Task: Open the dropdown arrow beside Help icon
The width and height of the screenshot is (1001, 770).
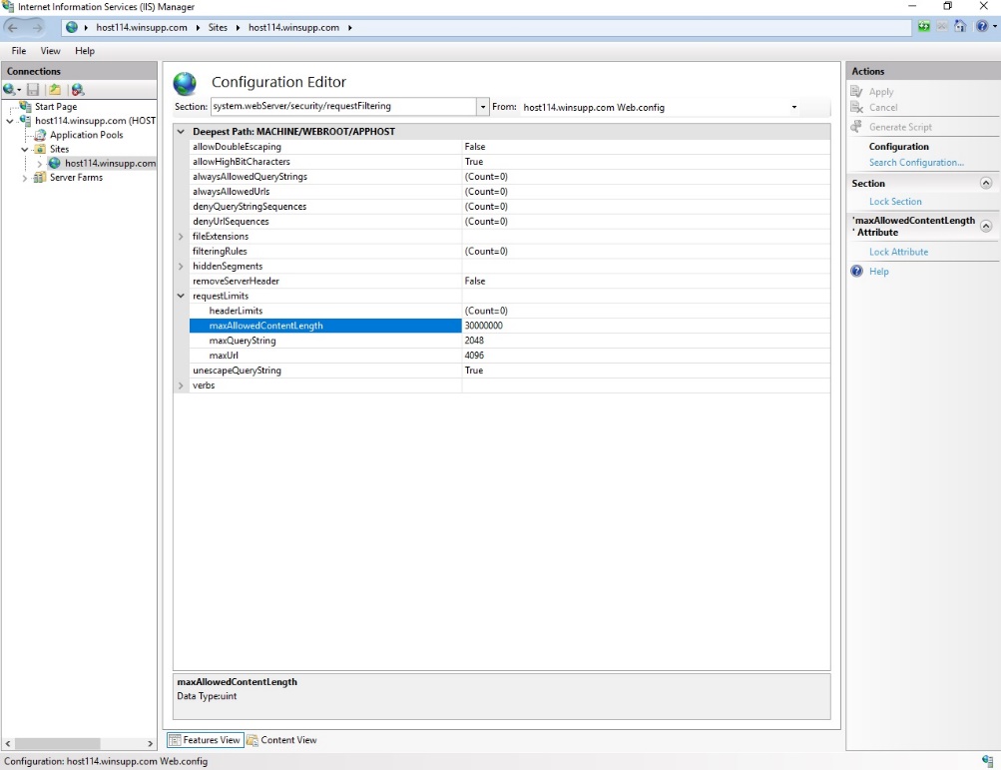Action: click(x=995, y=26)
